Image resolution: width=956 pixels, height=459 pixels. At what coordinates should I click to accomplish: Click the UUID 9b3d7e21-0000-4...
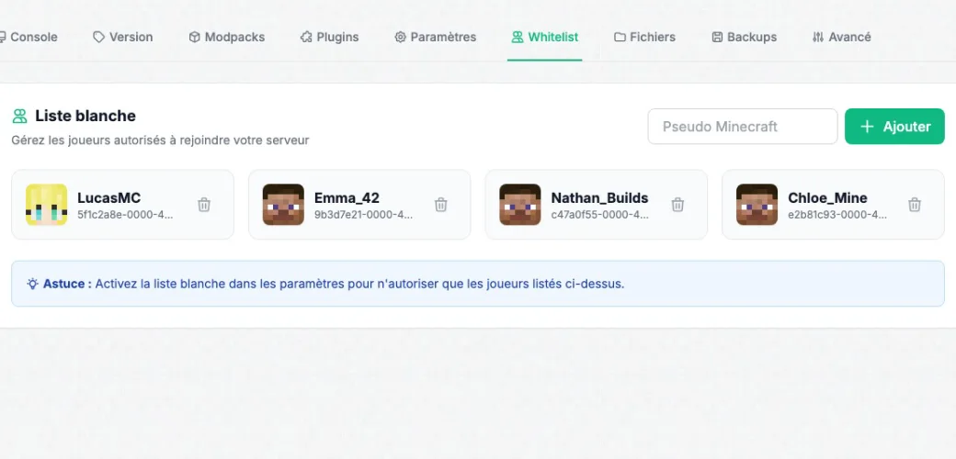point(363,215)
